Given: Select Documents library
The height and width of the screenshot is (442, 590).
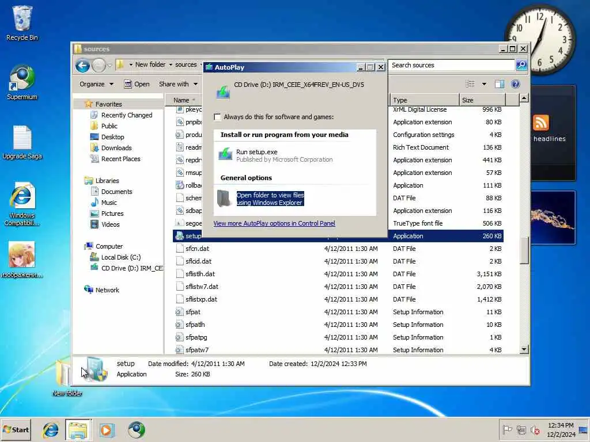Looking at the screenshot, I should click(111, 192).
